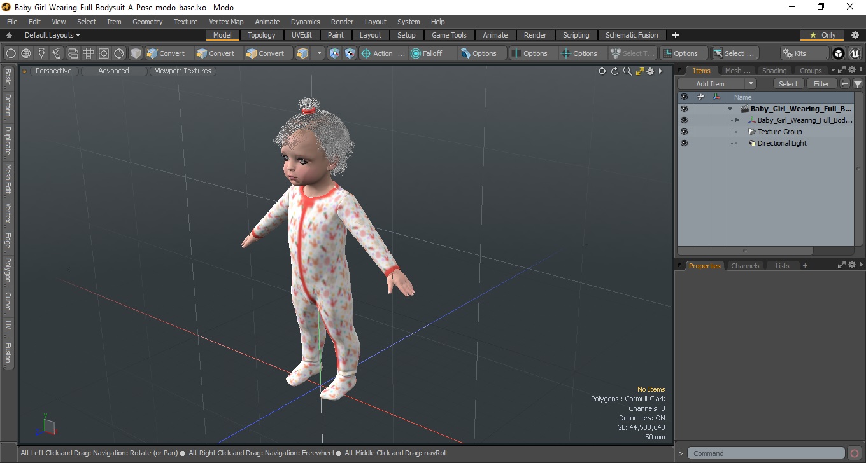Open the Vertex Map menu
Image resolution: width=866 pixels, height=463 pixels.
click(x=226, y=22)
